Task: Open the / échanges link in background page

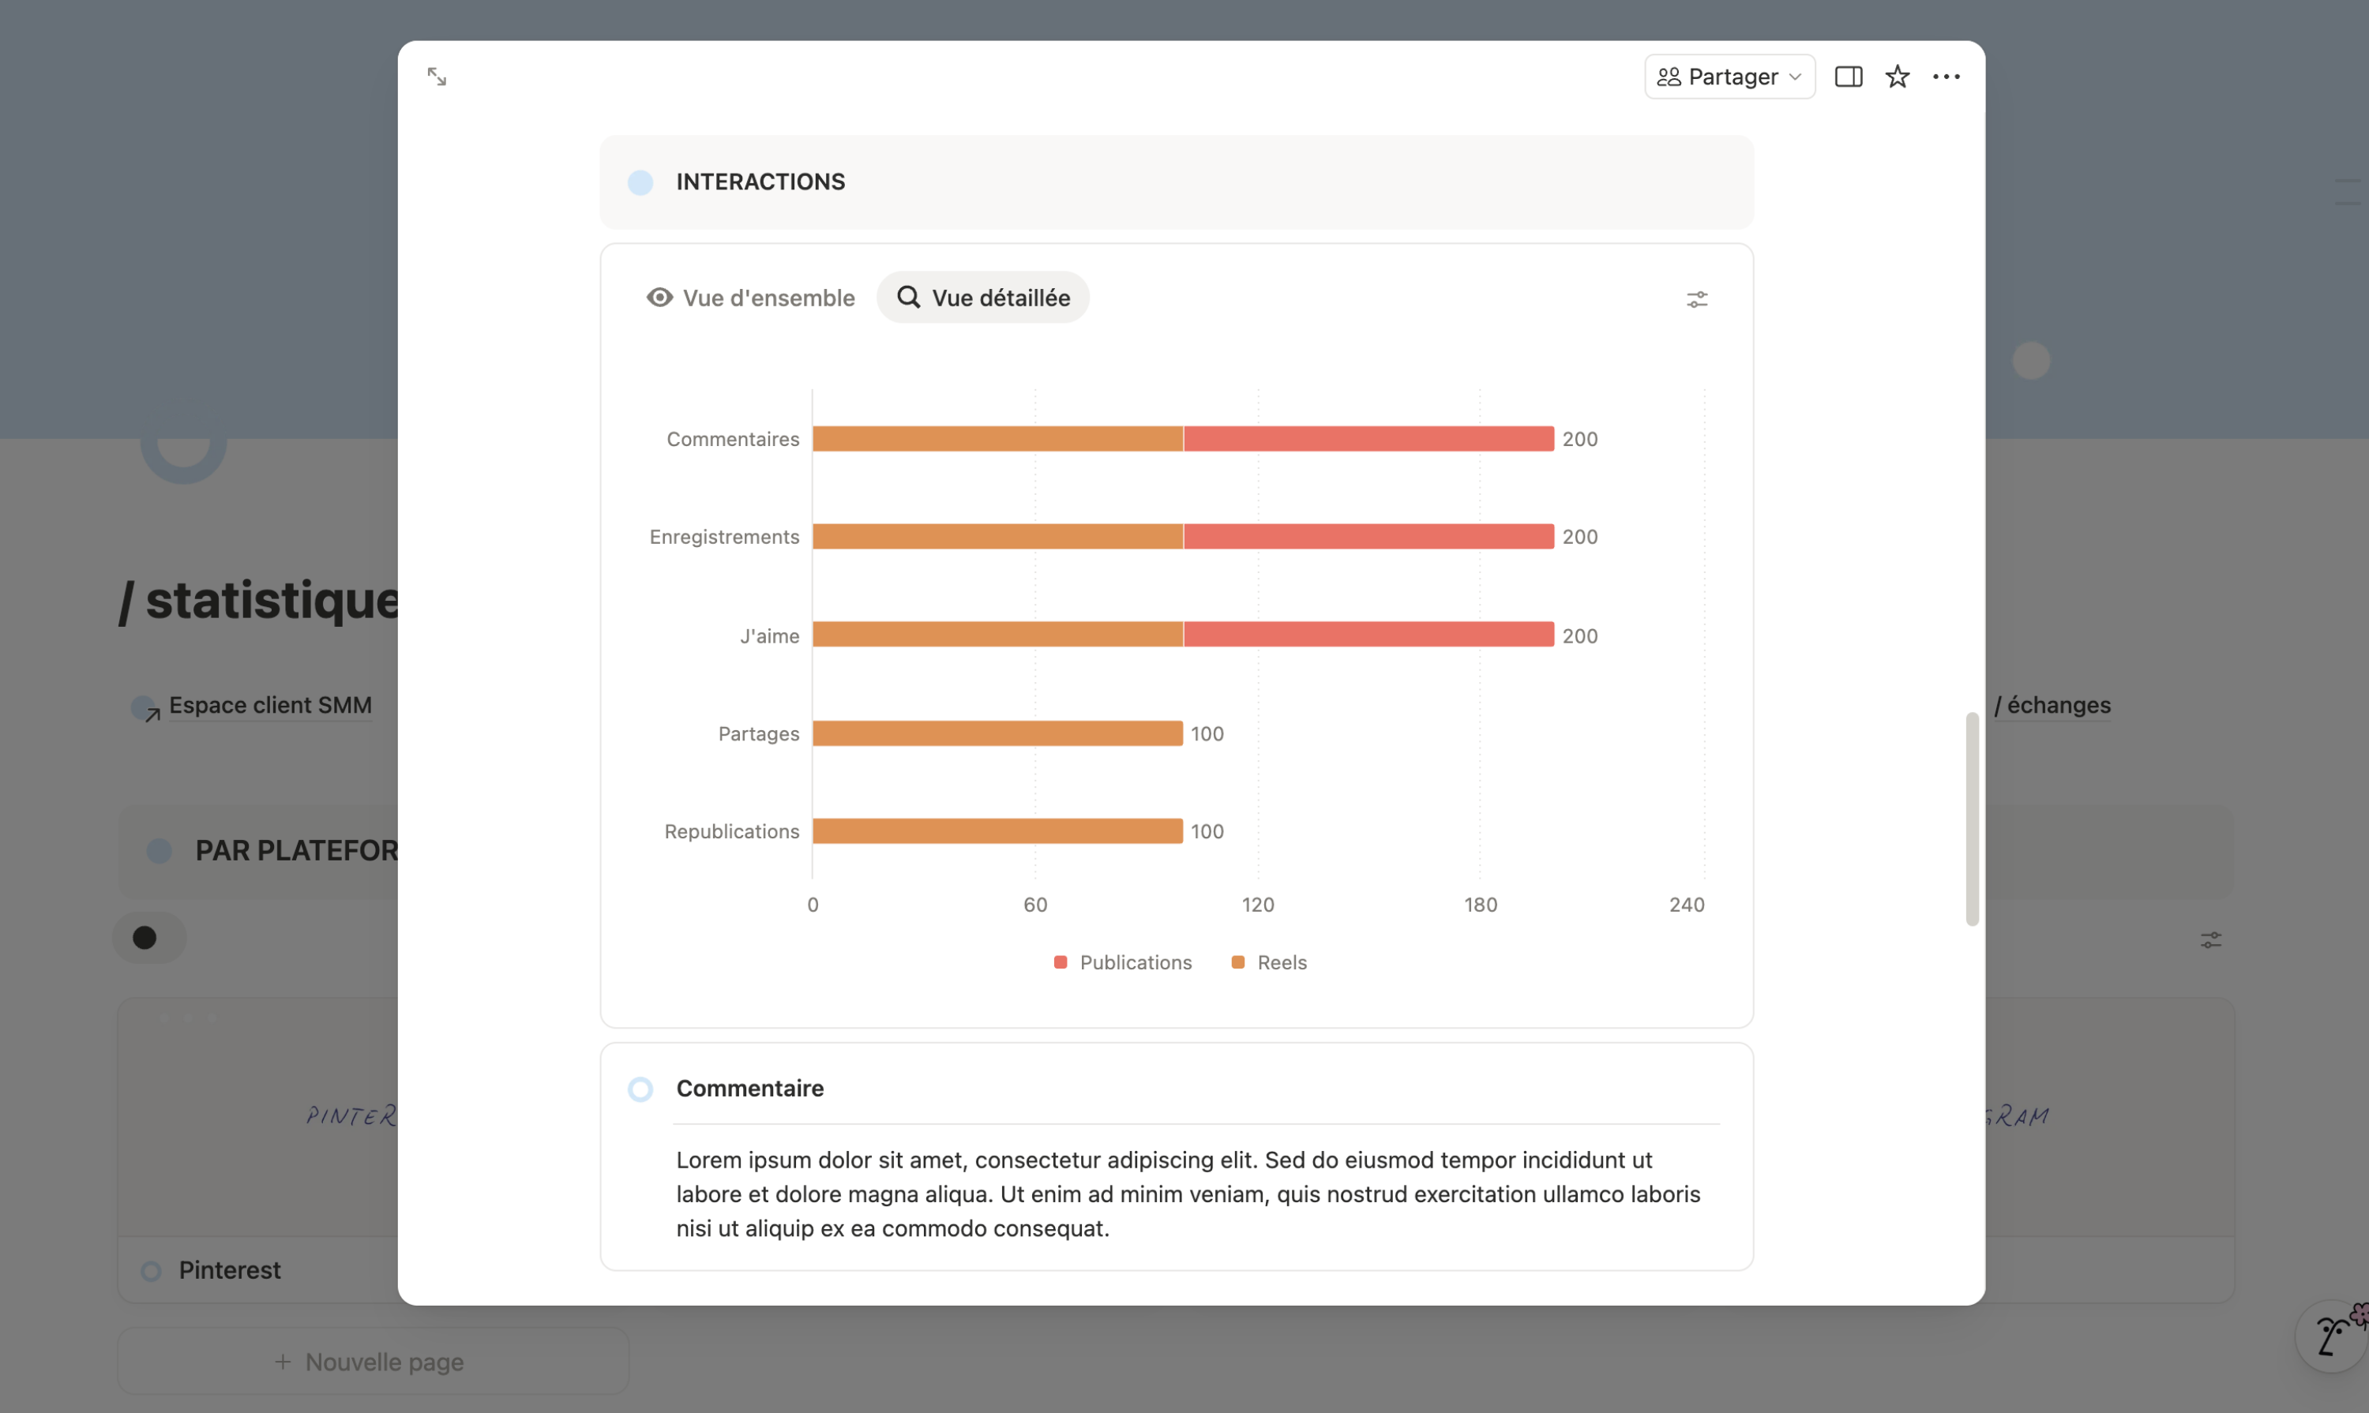Action: pyautogui.click(x=2052, y=706)
